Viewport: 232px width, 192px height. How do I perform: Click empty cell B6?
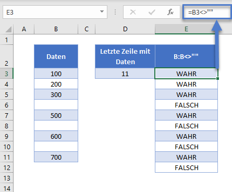pos(56,105)
